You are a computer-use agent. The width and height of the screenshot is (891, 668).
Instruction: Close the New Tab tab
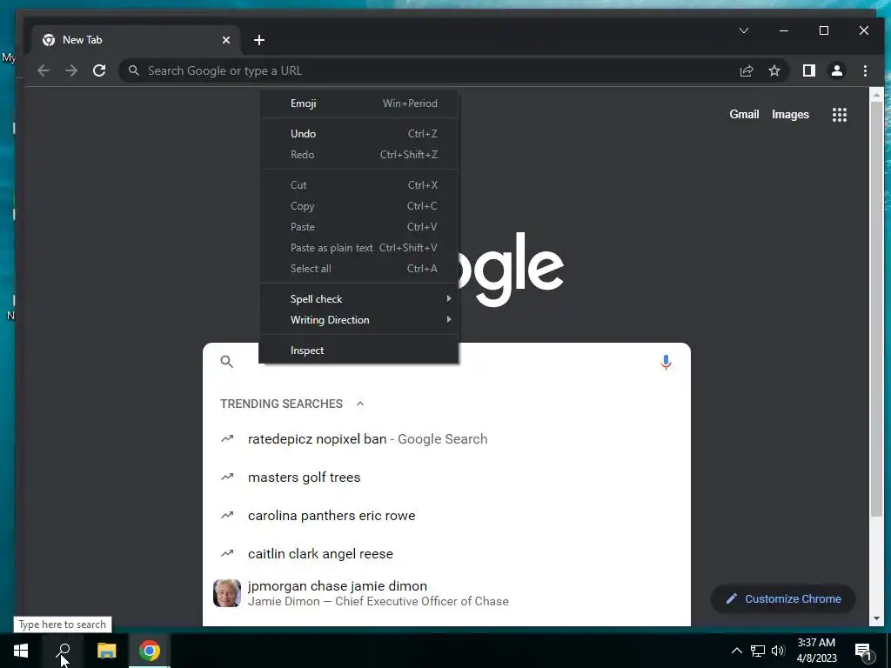[226, 40]
